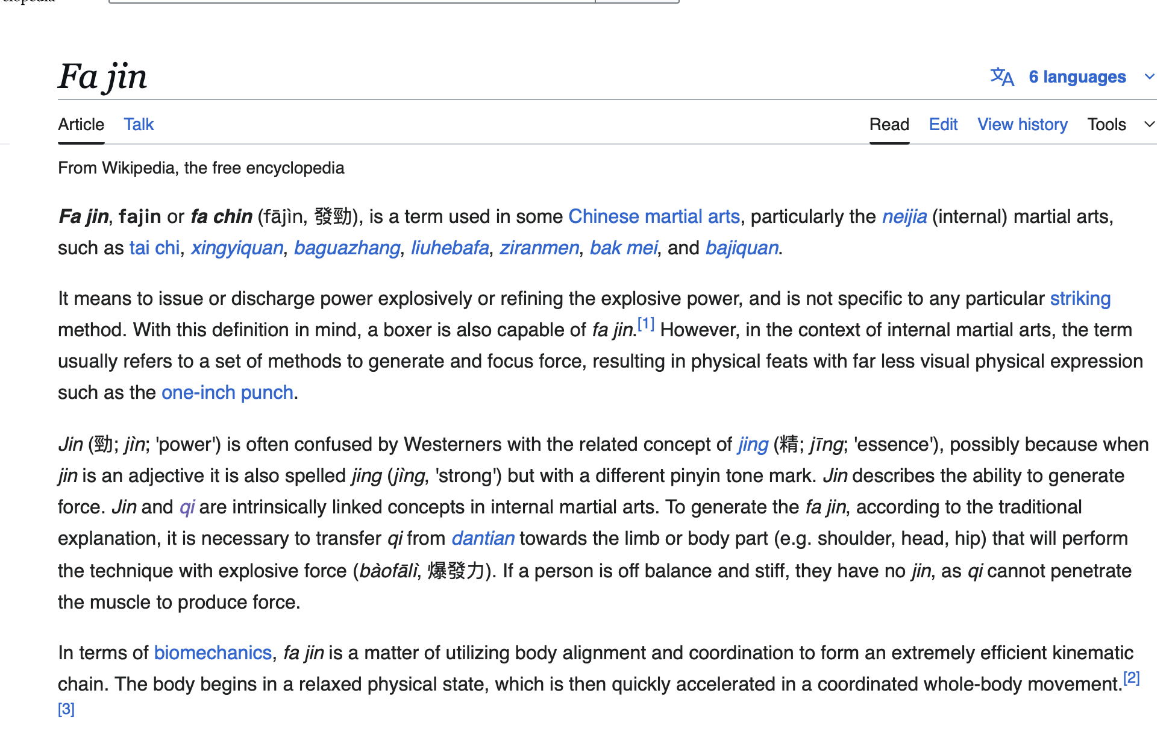The image size is (1175, 746).
Task: Open the bajiquan link
Action: click(742, 248)
